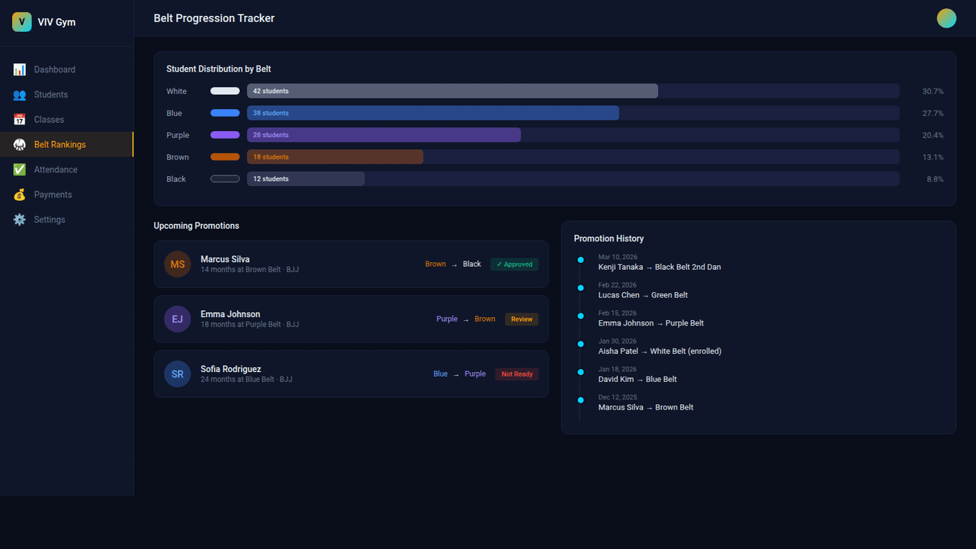Viewport: 976px width, 549px height.
Task: Expand Marcus Silva's promotion entry
Action: coord(351,264)
